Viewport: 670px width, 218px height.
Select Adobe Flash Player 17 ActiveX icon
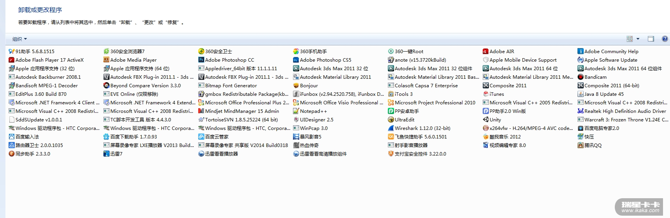click(12, 60)
